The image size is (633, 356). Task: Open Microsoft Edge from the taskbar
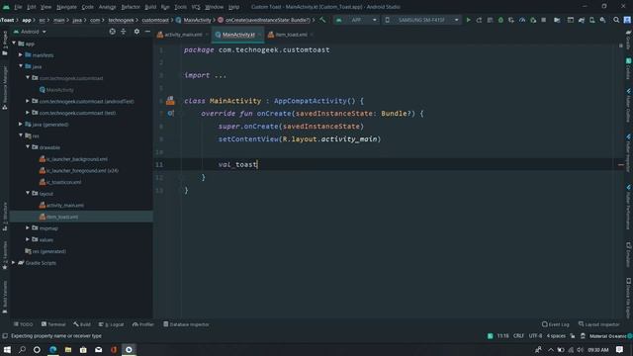(x=52, y=349)
